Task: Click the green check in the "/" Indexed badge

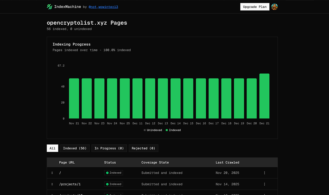Action: tap(107, 173)
